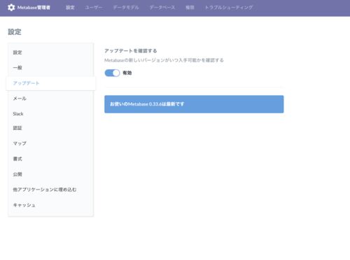Go to the データモデル section
The width and height of the screenshot is (350, 260).
coord(126,8)
